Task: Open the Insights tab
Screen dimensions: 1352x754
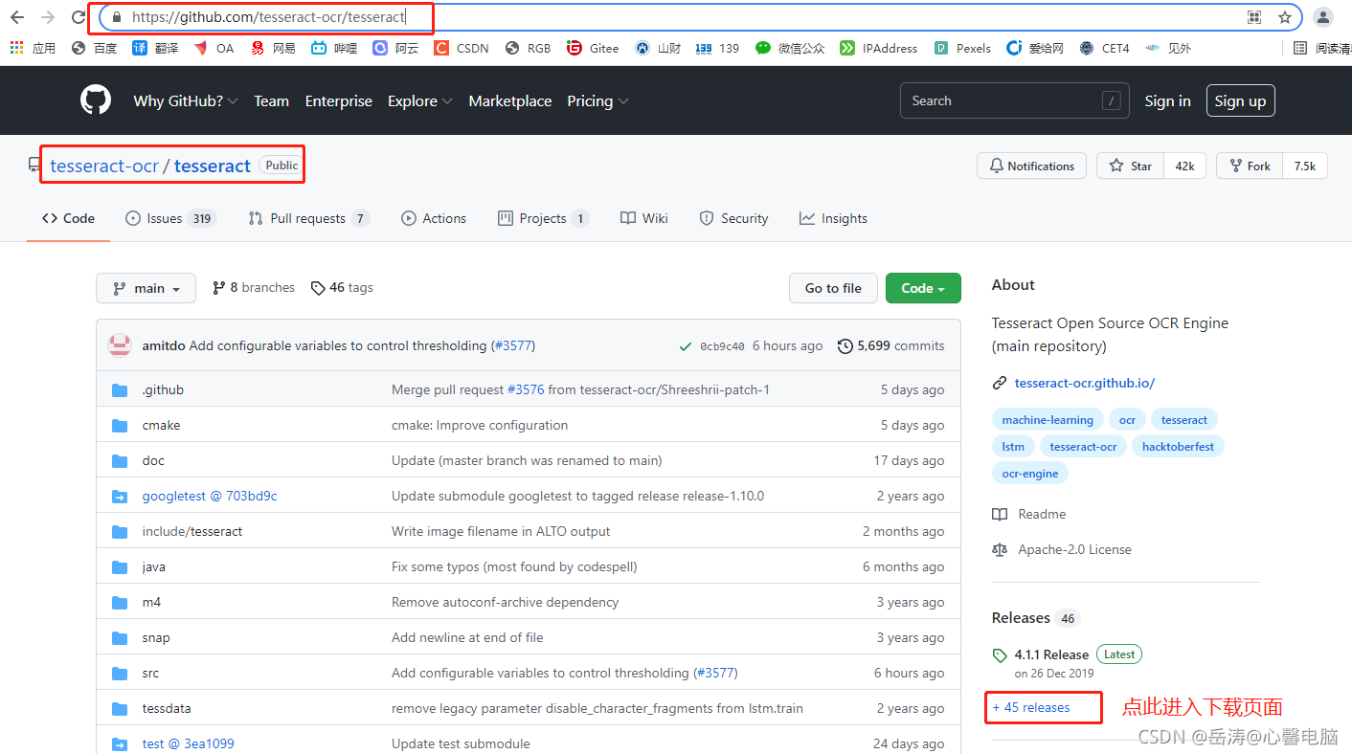Action: point(833,218)
